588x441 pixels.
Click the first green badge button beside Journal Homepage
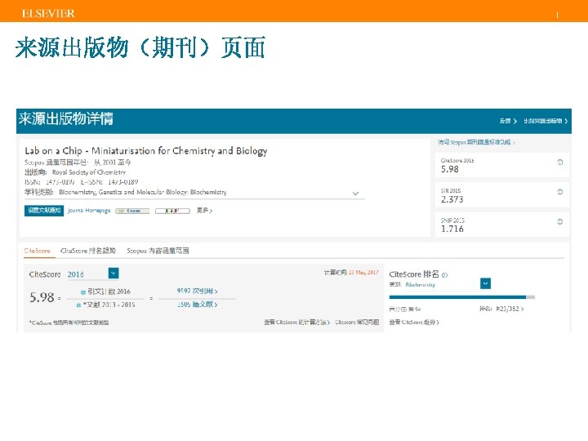[132, 211]
